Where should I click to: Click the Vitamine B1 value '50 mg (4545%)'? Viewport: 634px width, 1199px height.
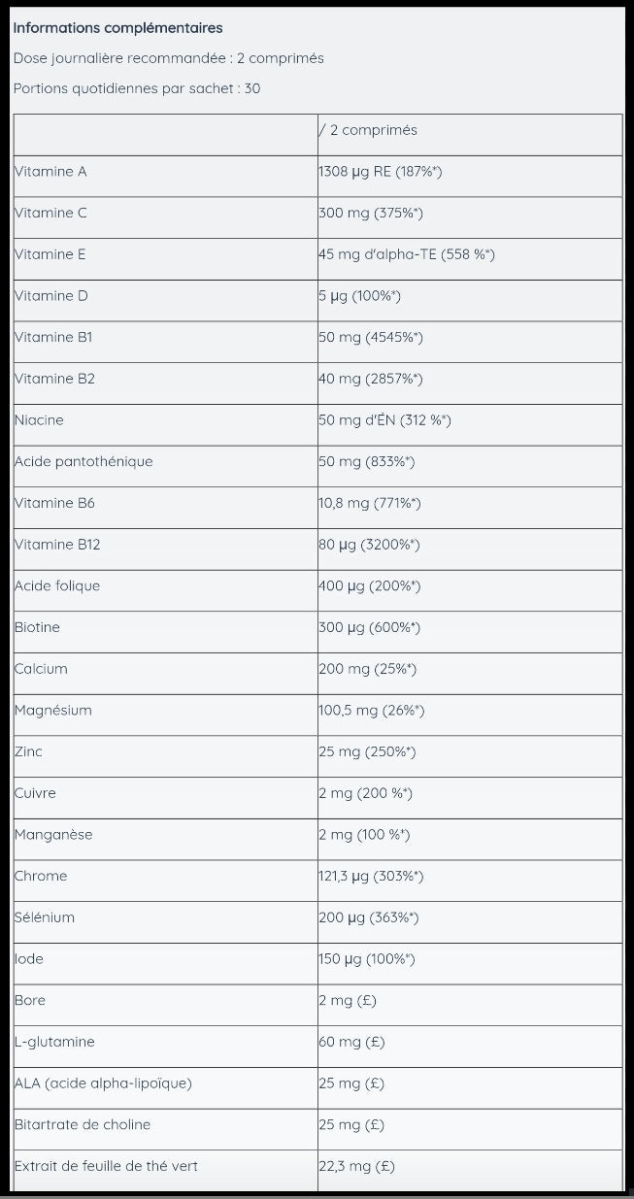pos(371,337)
